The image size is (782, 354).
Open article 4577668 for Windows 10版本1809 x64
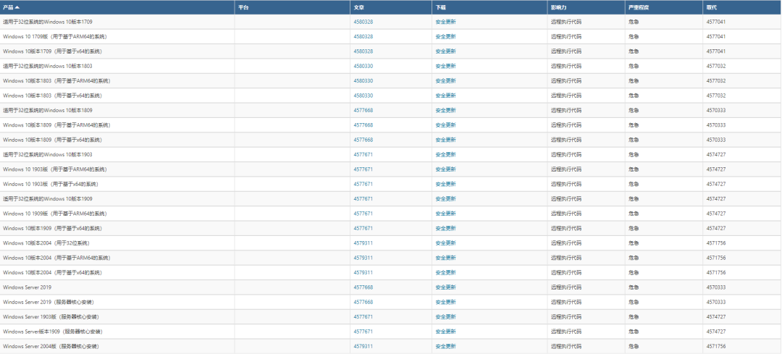click(363, 140)
